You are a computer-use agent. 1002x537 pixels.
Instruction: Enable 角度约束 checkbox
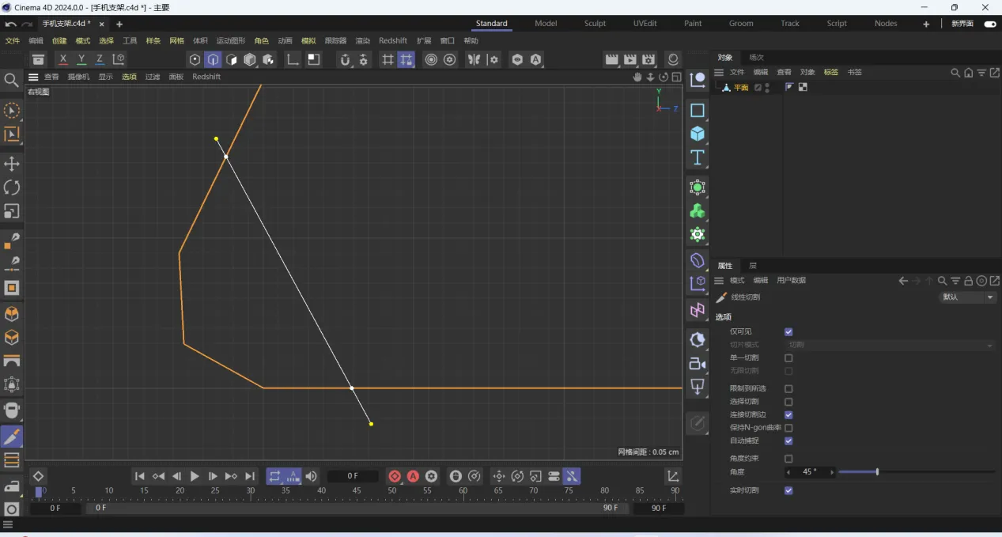788,459
